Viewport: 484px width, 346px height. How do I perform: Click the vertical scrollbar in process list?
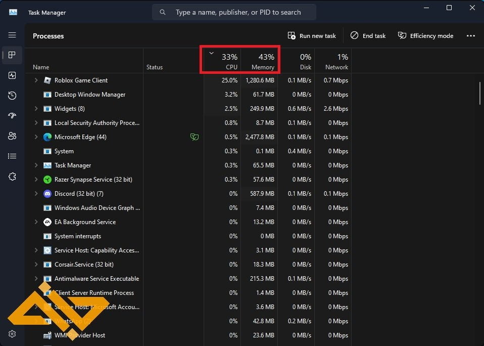click(x=480, y=93)
